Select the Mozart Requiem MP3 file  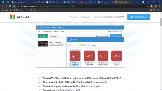(75, 58)
